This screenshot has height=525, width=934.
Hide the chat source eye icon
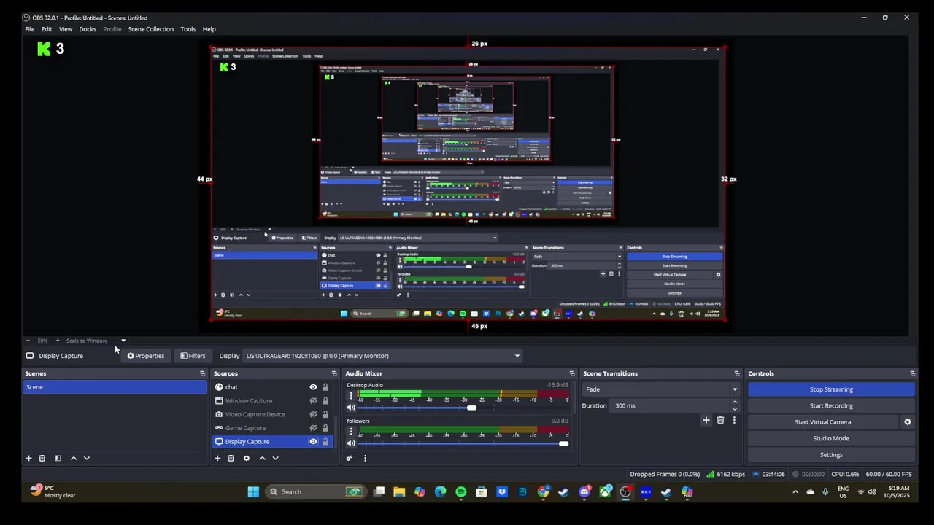[x=313, y=387]
